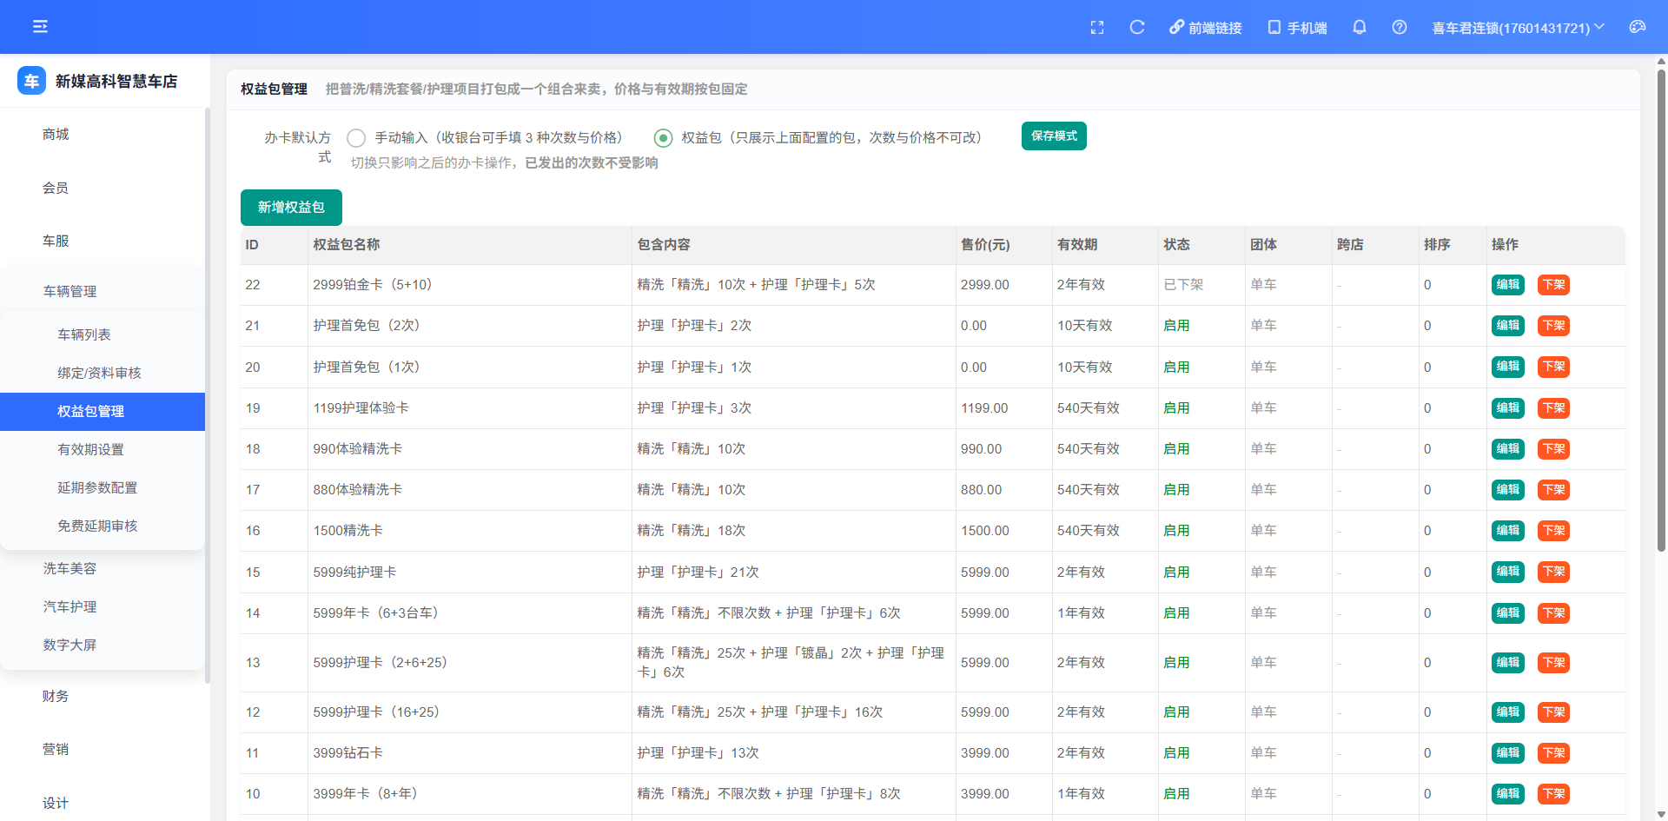
Task: Collapse the sidebar with the hamburger icon
Action: coord(40,27)
